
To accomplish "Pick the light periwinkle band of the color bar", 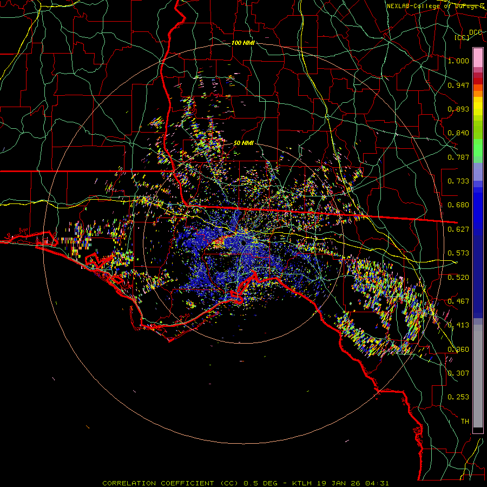I will pos(478,172).
